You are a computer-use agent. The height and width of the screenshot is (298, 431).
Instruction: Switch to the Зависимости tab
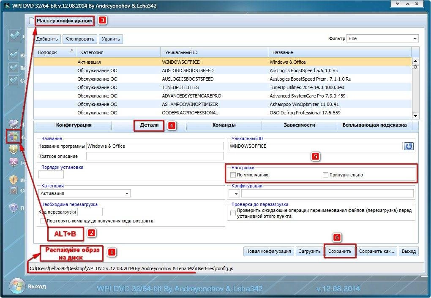[299, 125]
